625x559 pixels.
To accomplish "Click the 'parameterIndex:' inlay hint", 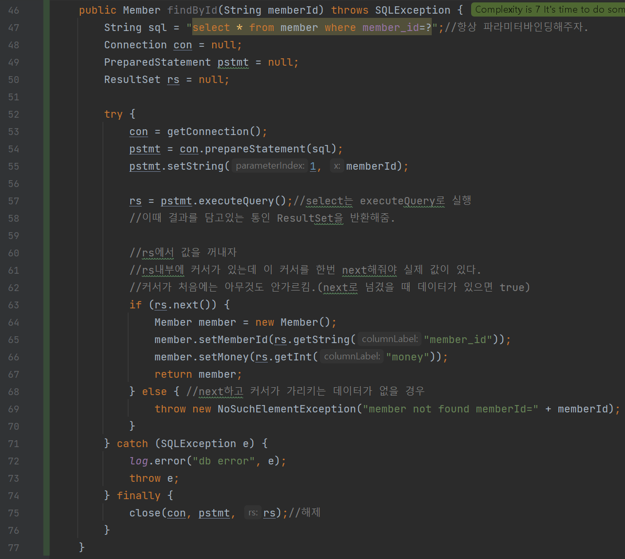I will click(270, 166).
